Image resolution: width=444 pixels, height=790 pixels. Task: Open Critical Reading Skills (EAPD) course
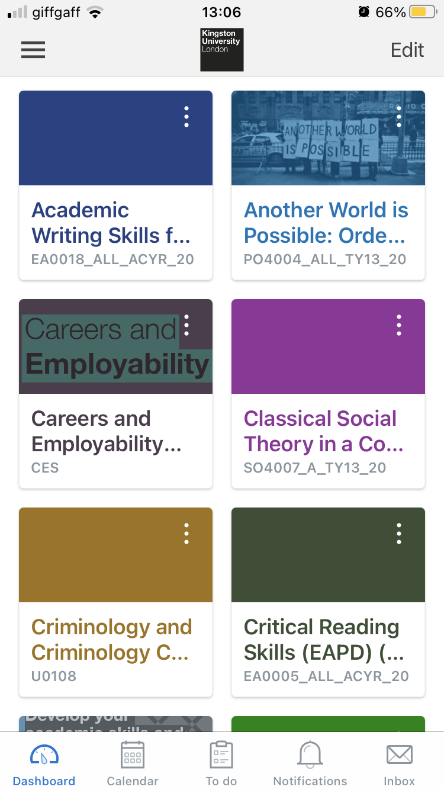coord(323,640)
